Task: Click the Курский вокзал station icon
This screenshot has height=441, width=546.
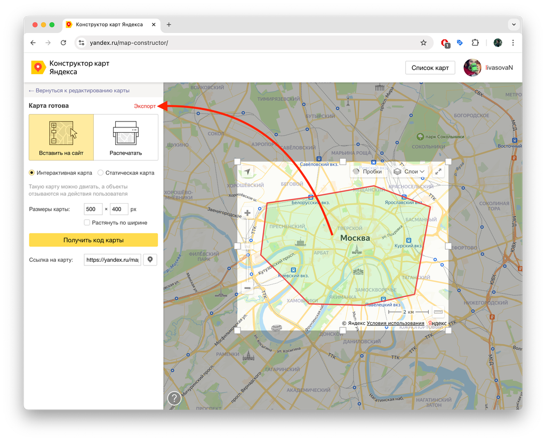Action: (409, 240)
